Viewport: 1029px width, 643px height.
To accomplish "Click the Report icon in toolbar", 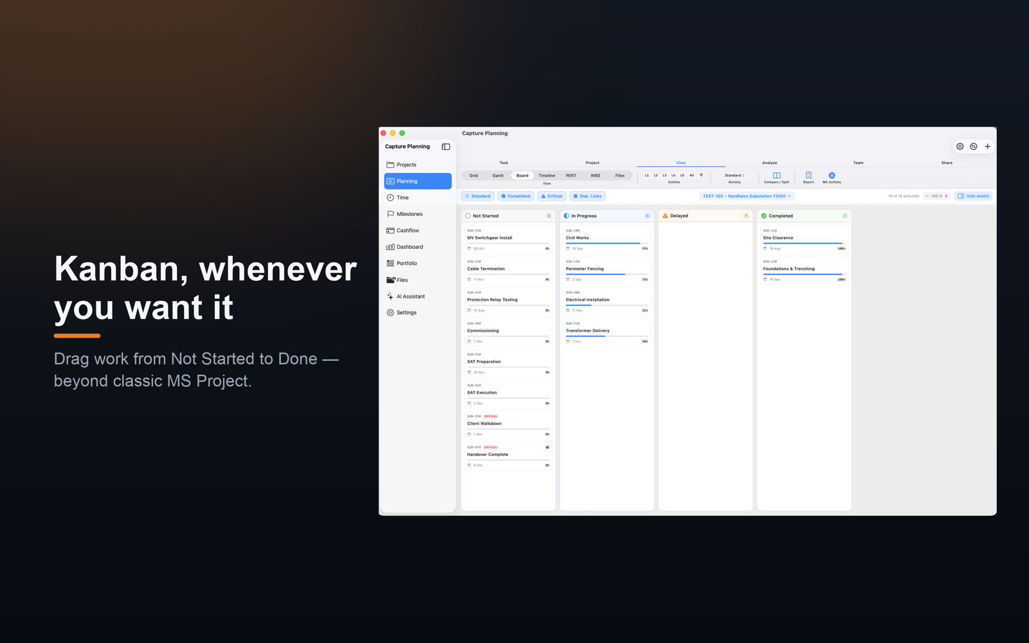I will [808, 176].
